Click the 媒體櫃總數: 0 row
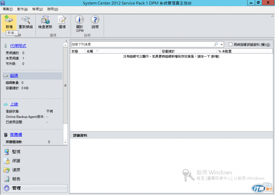The image size is (275, 195). (x=28, y=142)
